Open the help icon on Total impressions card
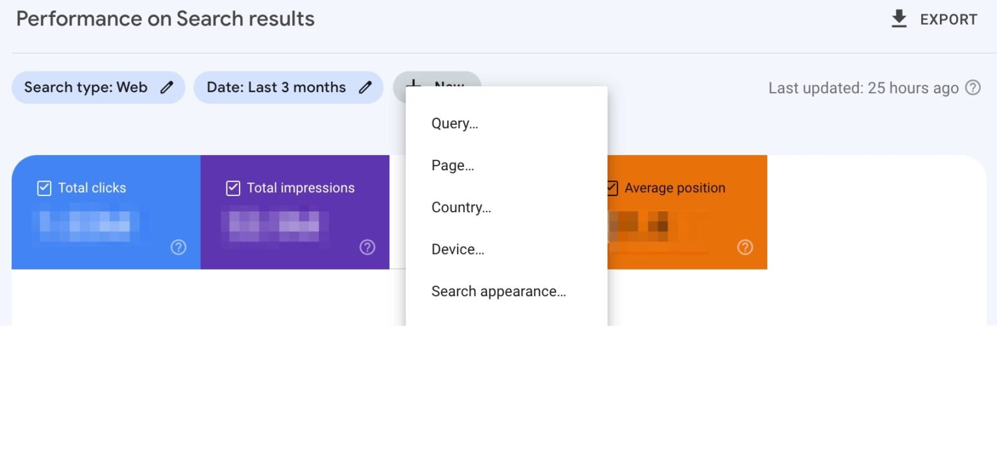The image size is (997, 463). [367, 247]
